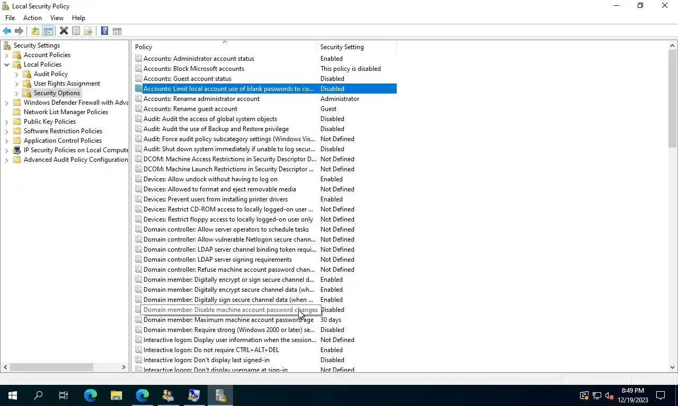Click the icon beside Interactive logon: Do not require CTRL+ALT+DEL
The image size is (678, 406).
pyautogui.click(x=138, y=350)
